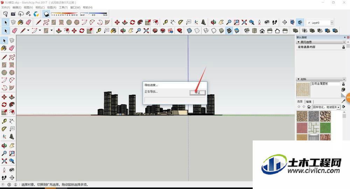
Task: Switch to the 编辑 tab in materials
Action: [x=309, y=102]
